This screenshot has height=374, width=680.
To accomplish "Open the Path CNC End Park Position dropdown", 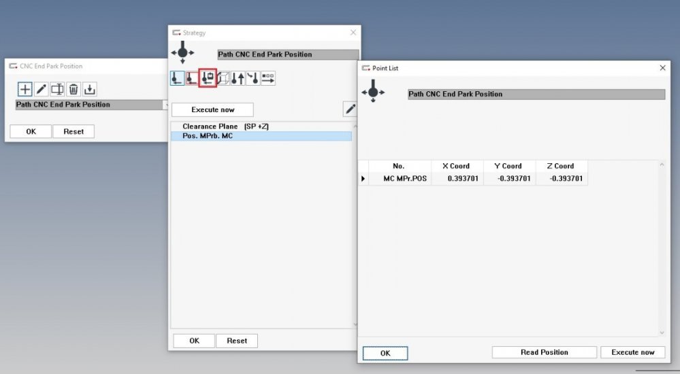I will 165,105.
